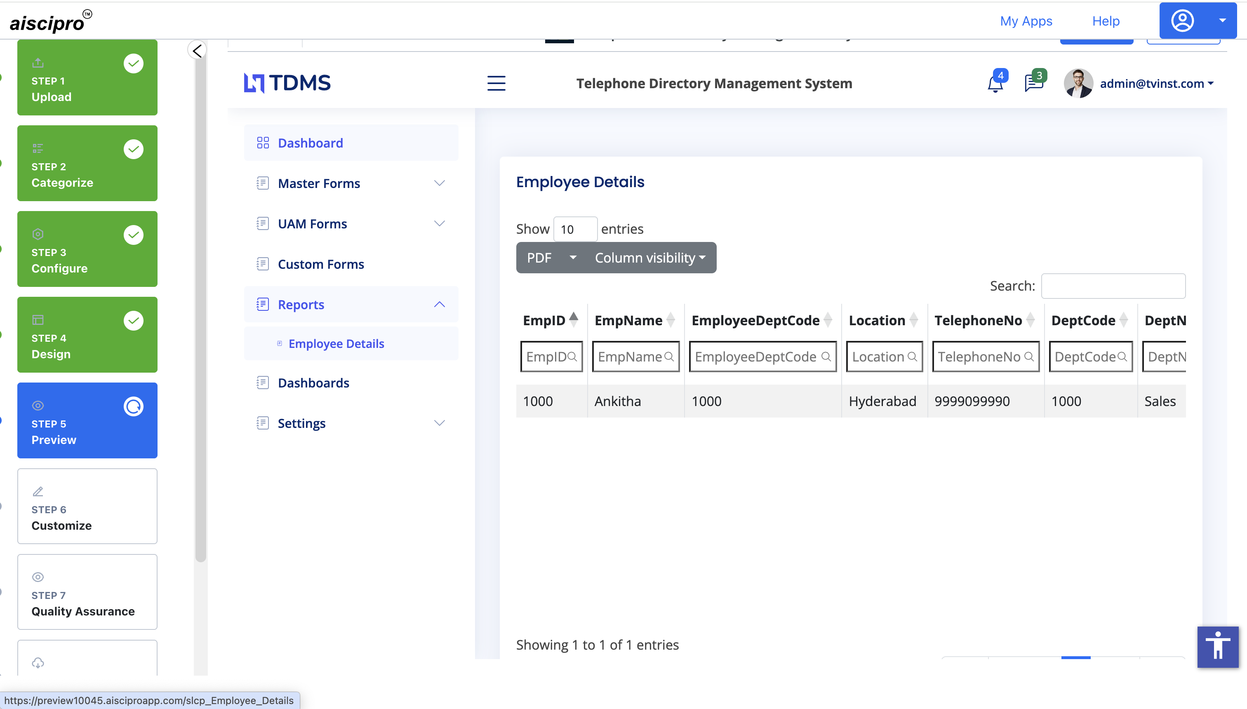
Task: Expand the UAM Forms chevron
Action: click(x=439, y=223)
